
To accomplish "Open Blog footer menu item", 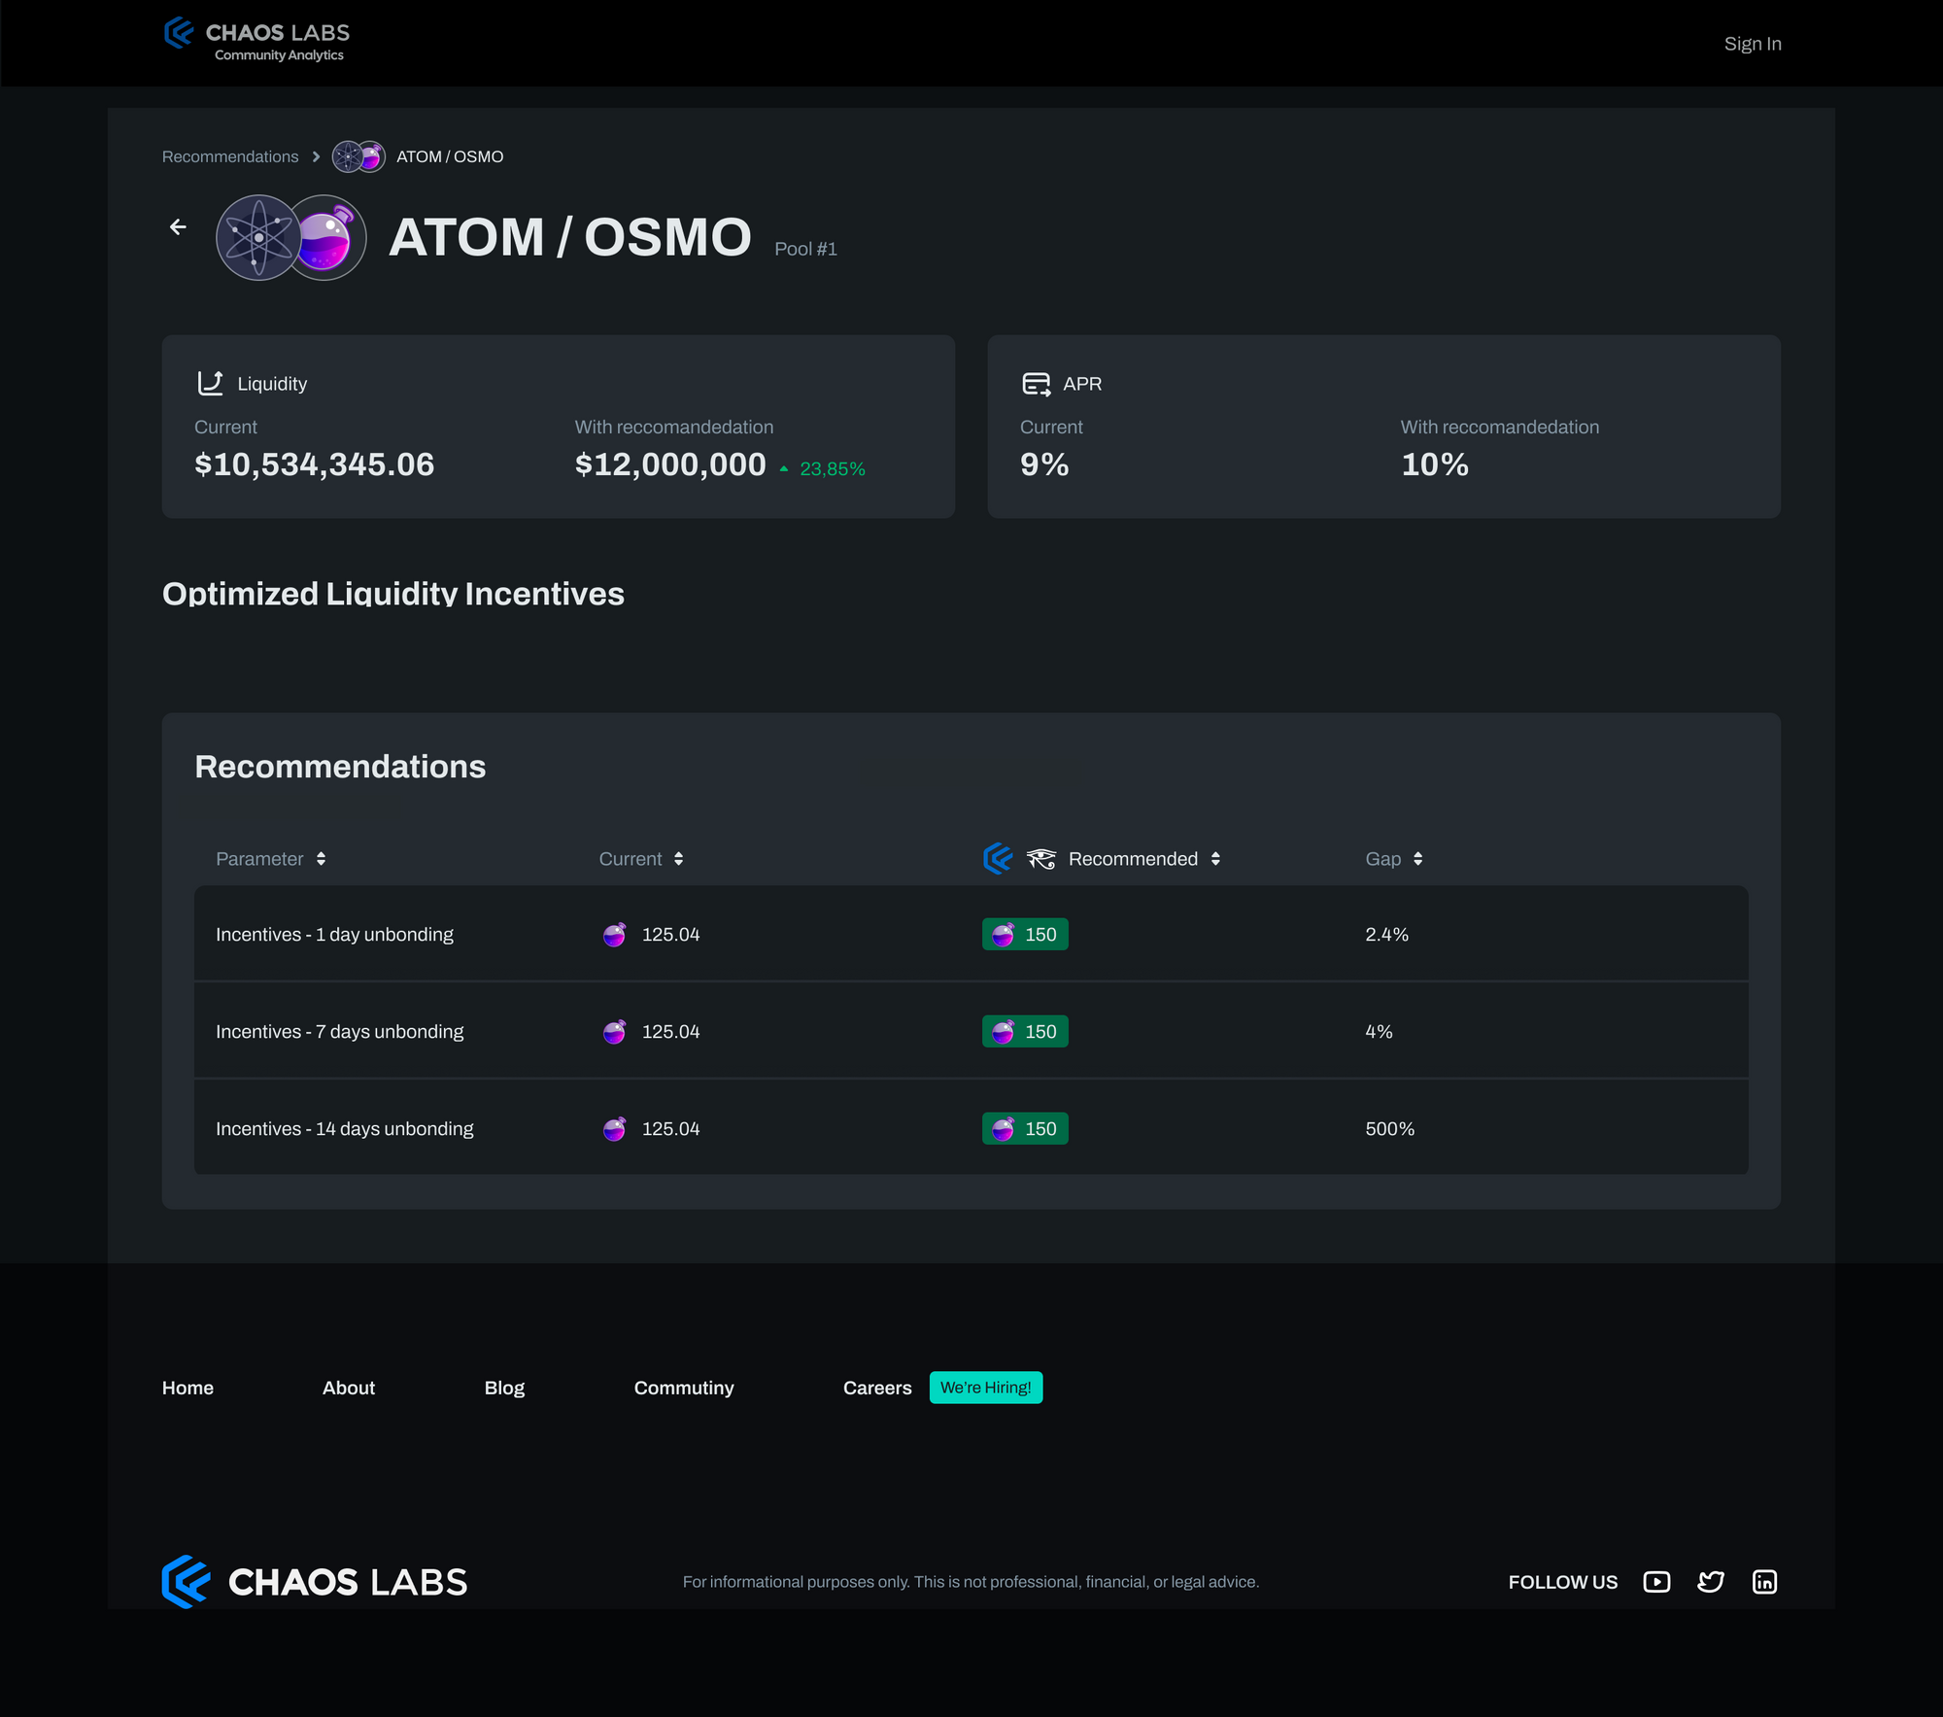I will pyautogui.click(x=504, y=1388).
